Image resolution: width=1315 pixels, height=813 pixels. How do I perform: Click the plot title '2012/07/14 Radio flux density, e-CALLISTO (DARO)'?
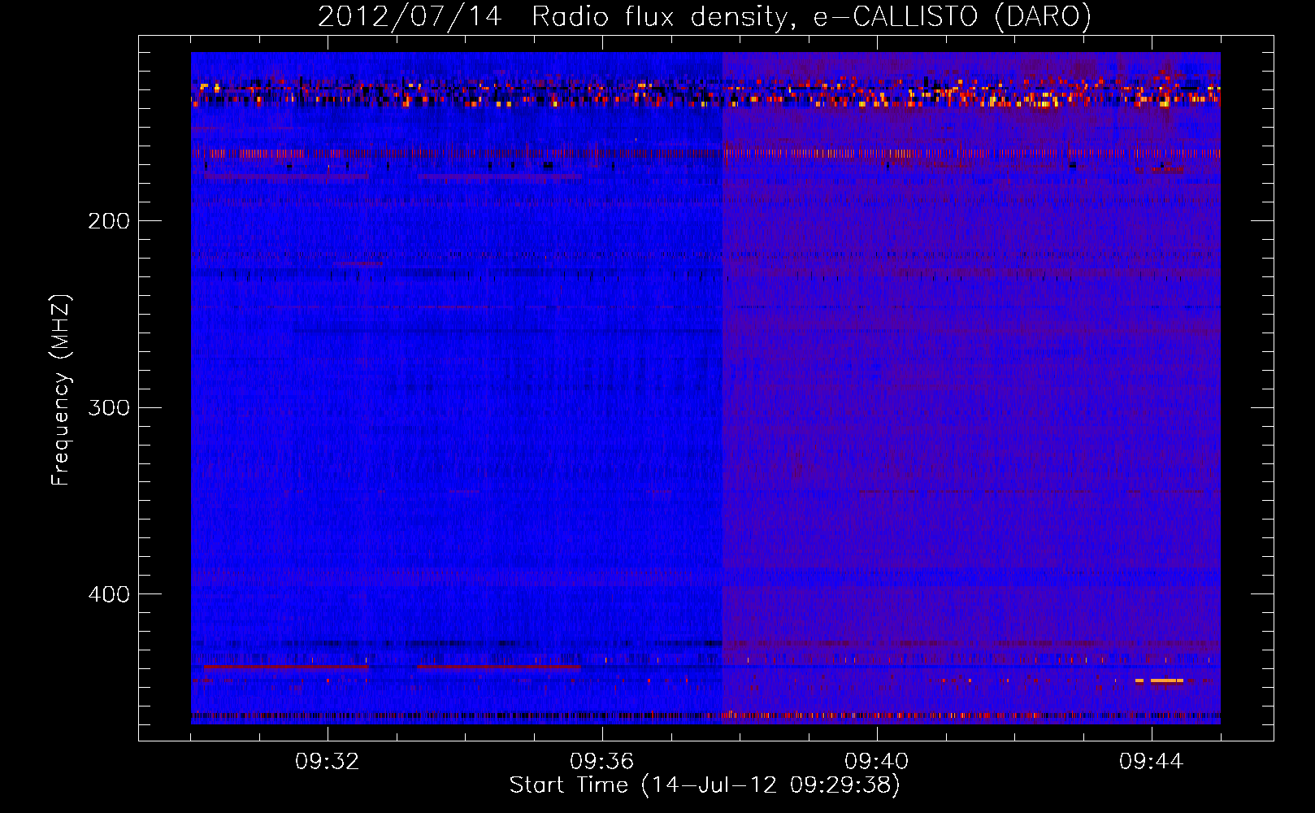[705, 16]
